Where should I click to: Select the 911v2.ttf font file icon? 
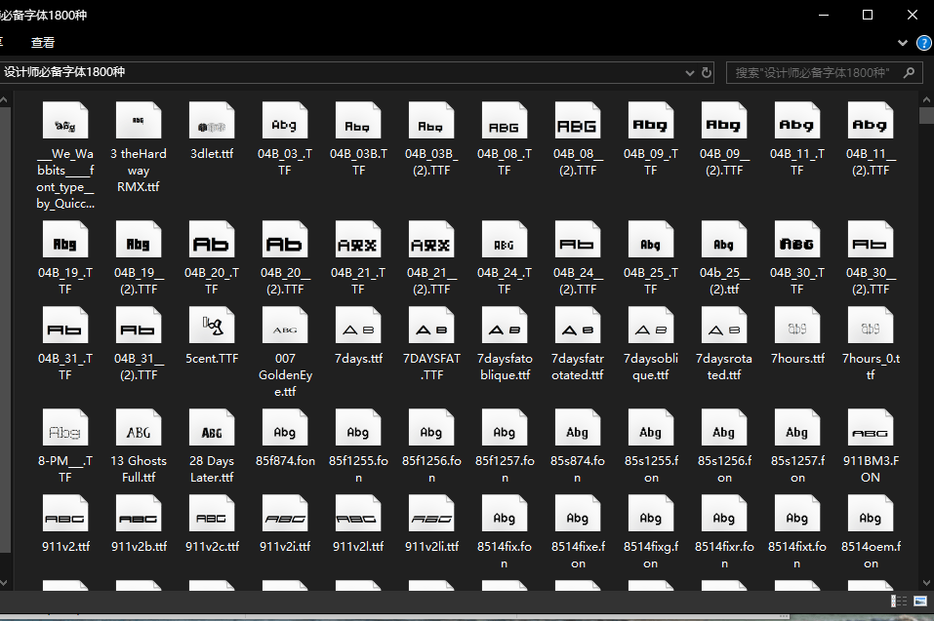point(65,514)
